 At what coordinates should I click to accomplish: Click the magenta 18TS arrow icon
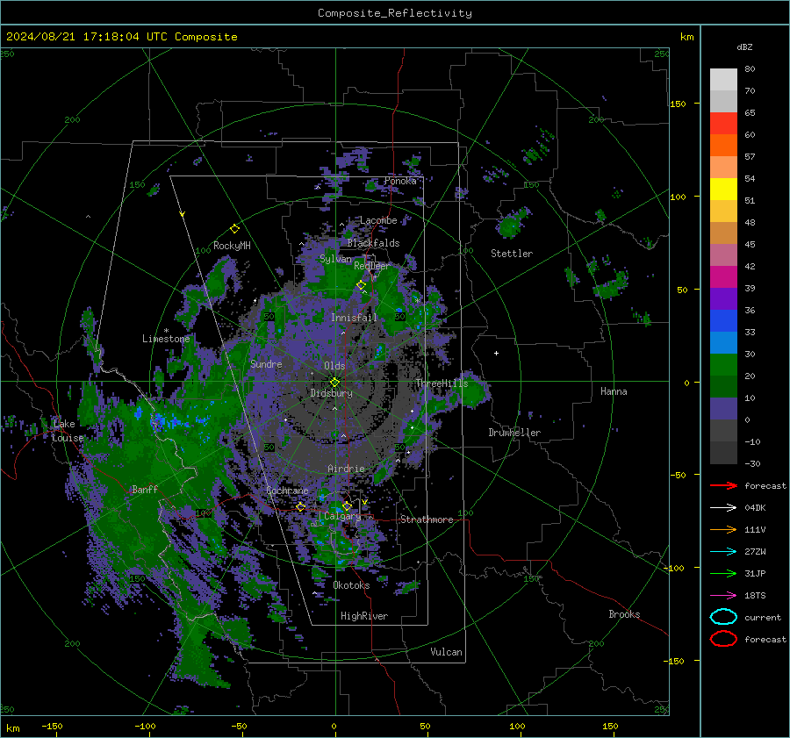click(x=723, y=596)
